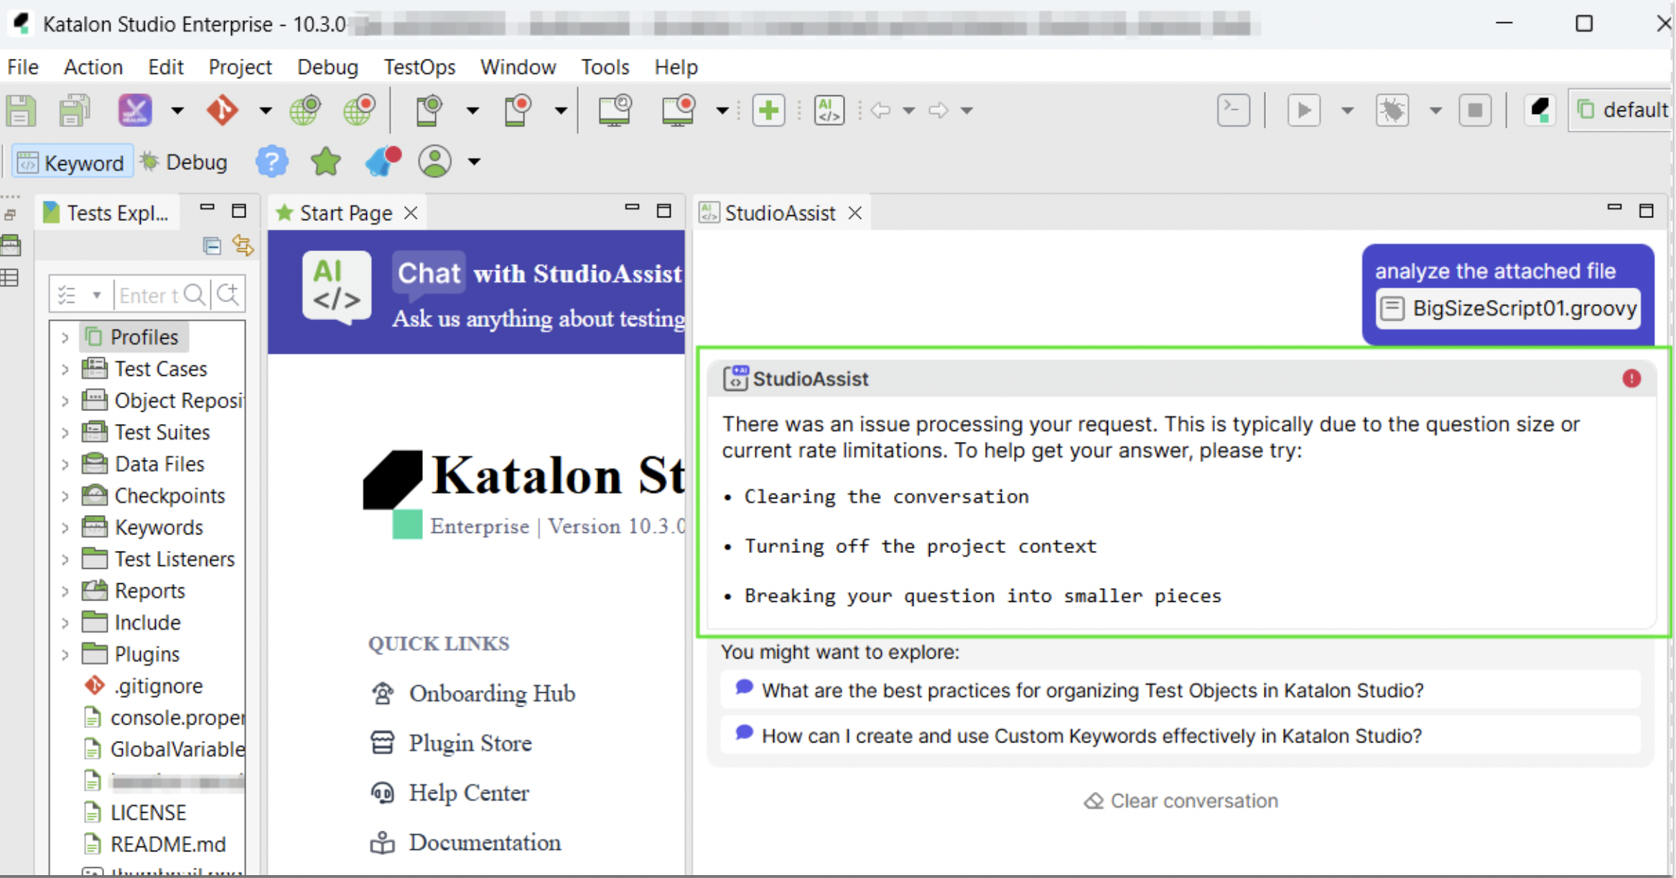Open the Debug run dropdown arrow
This screenshot has width=1676, height=878.
[x=1435, y=110]
